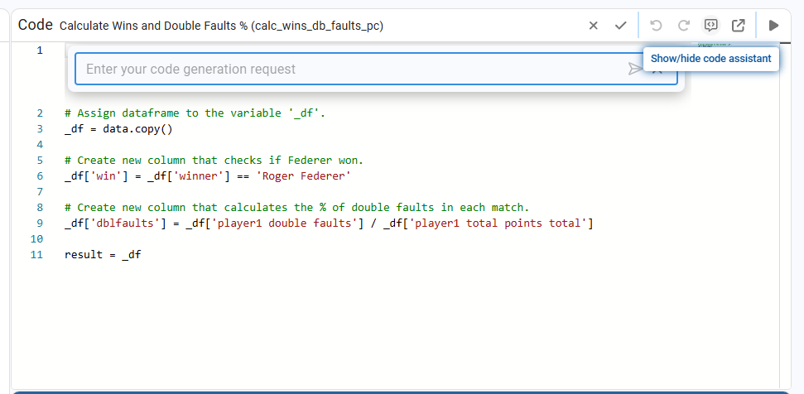Click the 'result = _df' code line
This screenshot has width=804, height=394.
103,255
